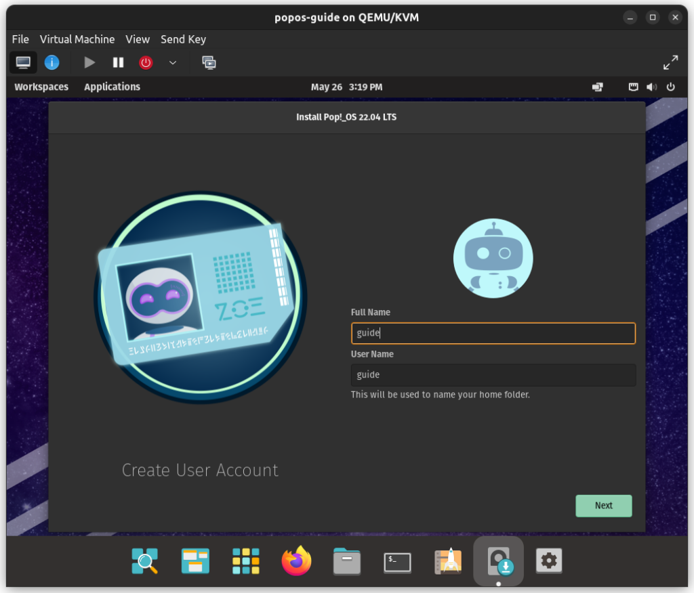Image resolution: width=694 pixels, height=593 pixels.
Task: Shut down the VM via red power icon
Action: tap(146, 62)
